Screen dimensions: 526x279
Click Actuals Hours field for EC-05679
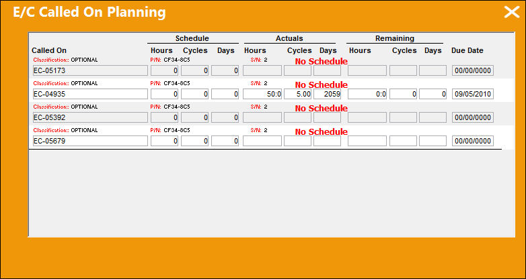click(262, 141)
